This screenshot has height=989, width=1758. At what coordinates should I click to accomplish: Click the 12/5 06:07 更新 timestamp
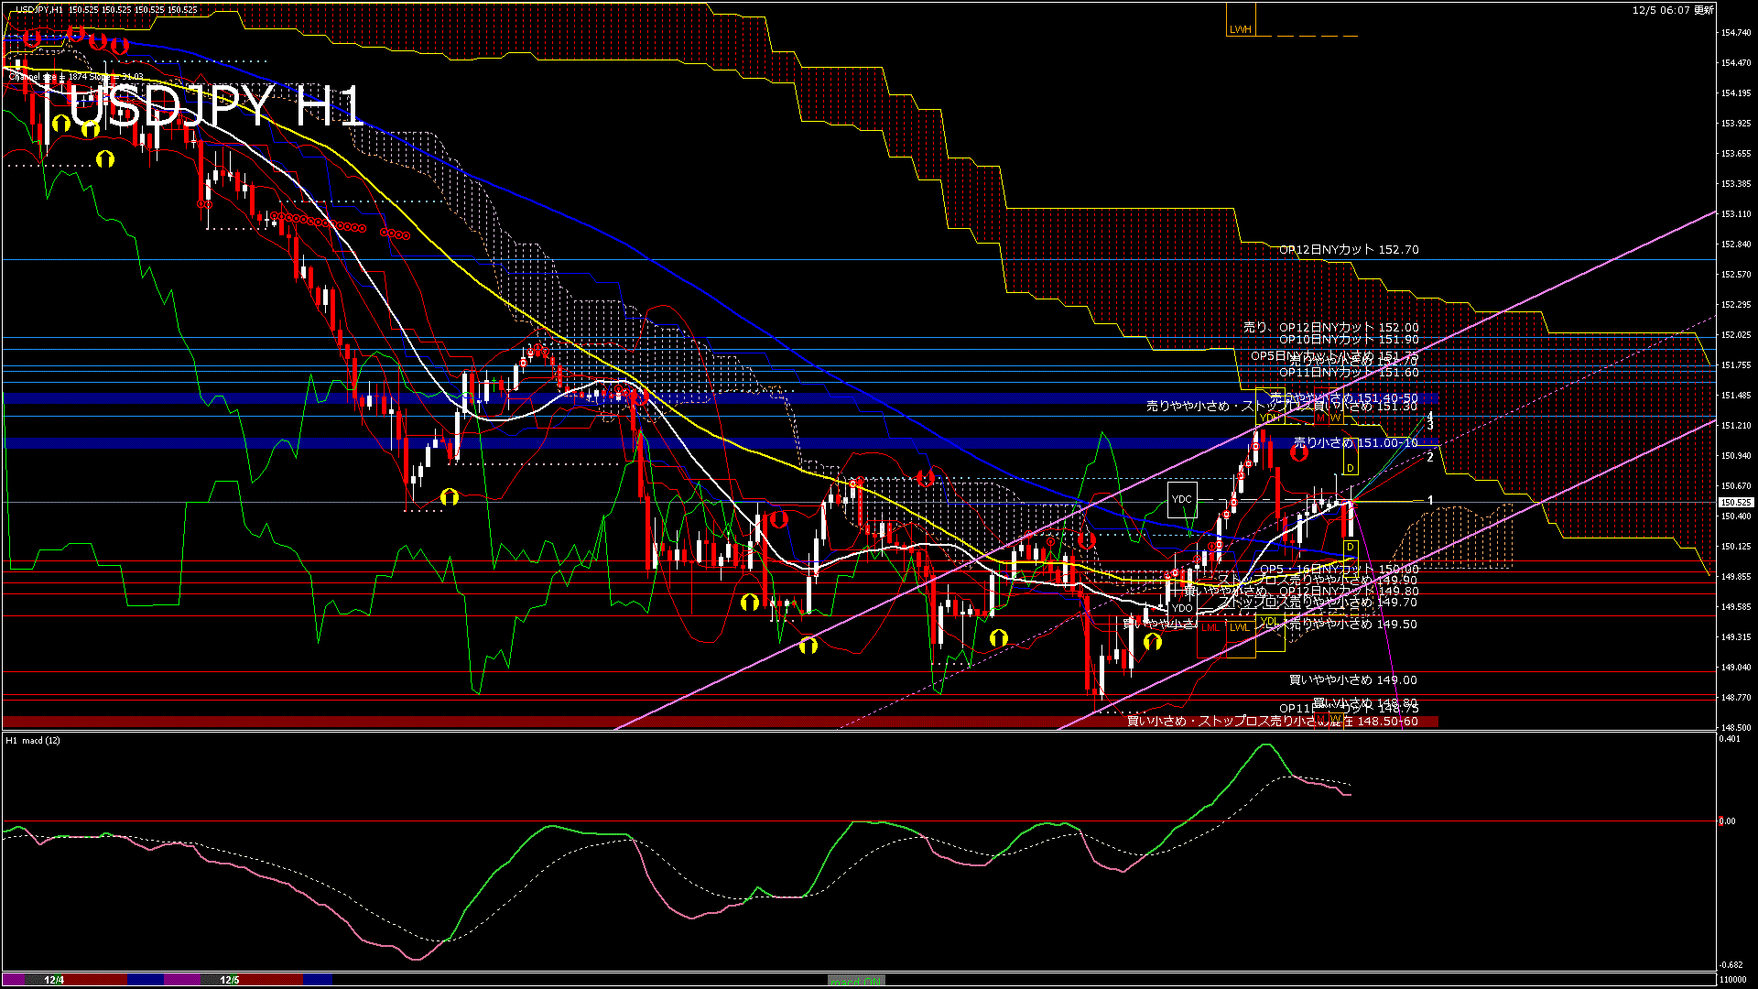point(1673,10)
